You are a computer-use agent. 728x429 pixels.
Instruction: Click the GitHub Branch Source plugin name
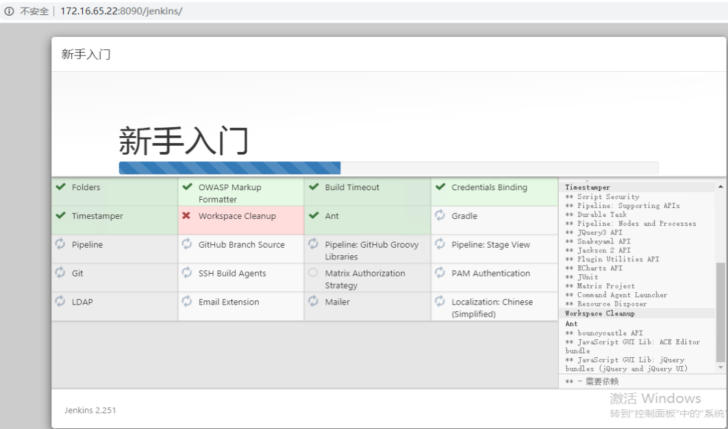pyautogui.click(x=242, y=245)
